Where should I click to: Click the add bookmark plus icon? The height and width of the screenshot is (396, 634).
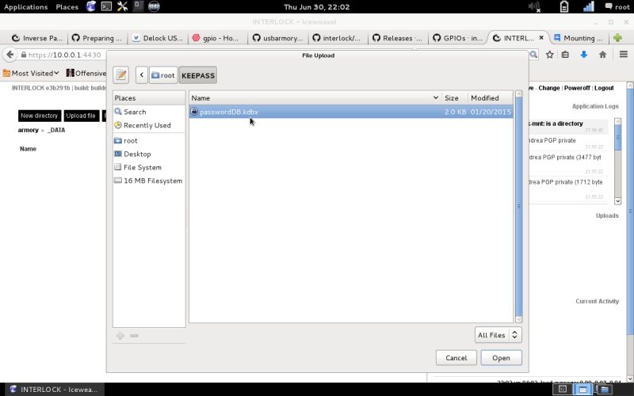pyautogui.click(x=120, y=336)
